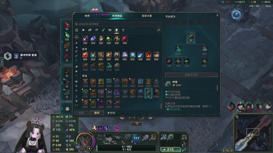Switch to the 推荐 recommended tab
The width and height of the screenshot is (273, 153).
pyautogui.click(x=87, y=16)
